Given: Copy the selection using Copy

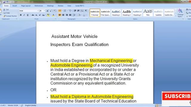Looking at the screenshot, I should (x=7, y=13).
